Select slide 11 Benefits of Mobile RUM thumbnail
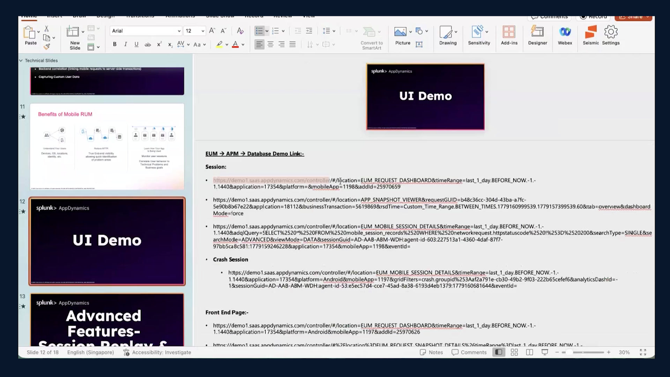The width and height of the screenshot is (670, 377). click(107, 147)
